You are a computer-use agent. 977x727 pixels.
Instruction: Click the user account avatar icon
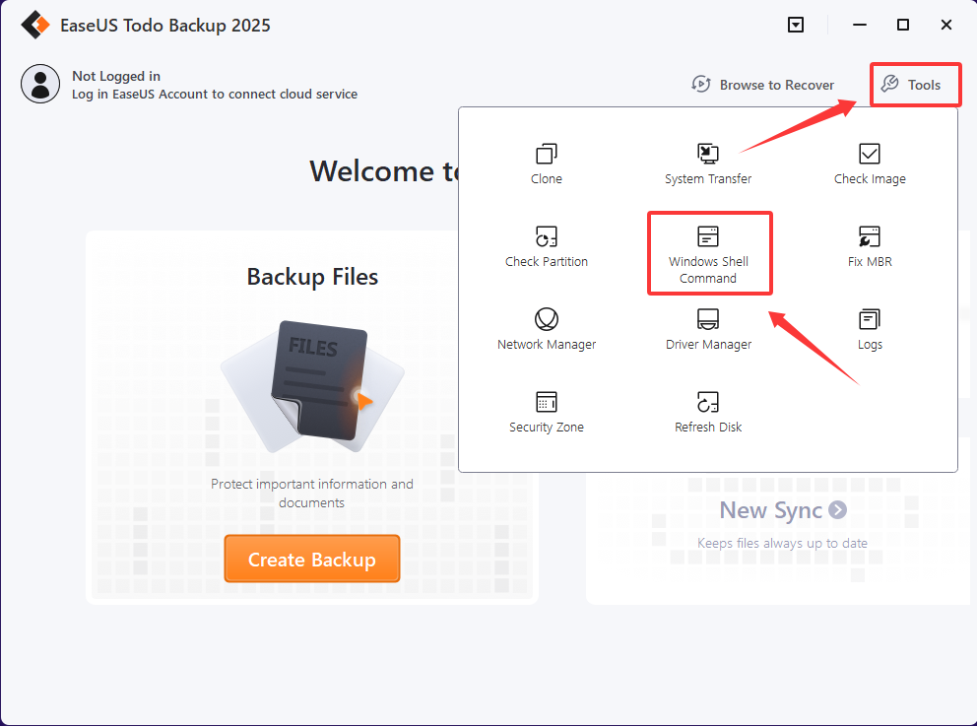pyautogui.click(x=40, y=84)
